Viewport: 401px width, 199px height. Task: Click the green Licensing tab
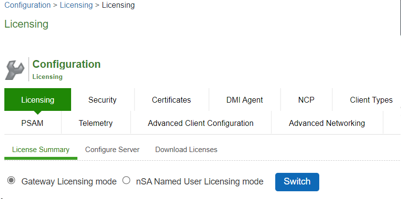38,100
